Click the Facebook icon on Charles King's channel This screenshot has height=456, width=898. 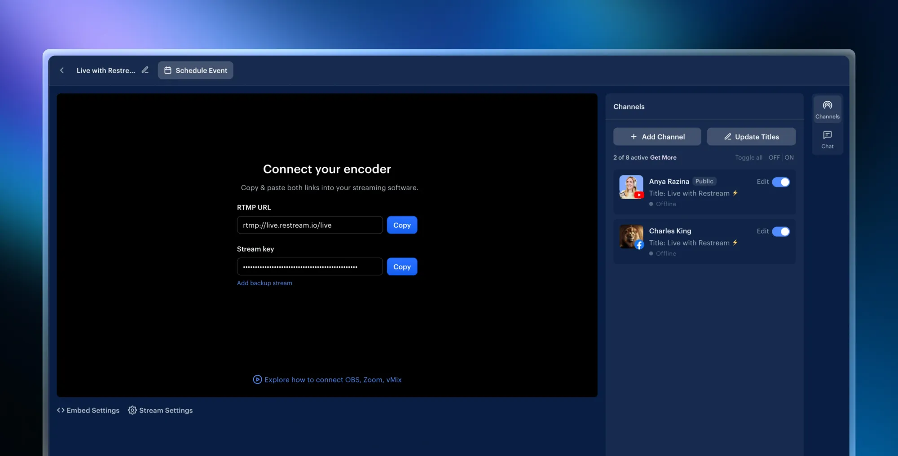[638, 245]
